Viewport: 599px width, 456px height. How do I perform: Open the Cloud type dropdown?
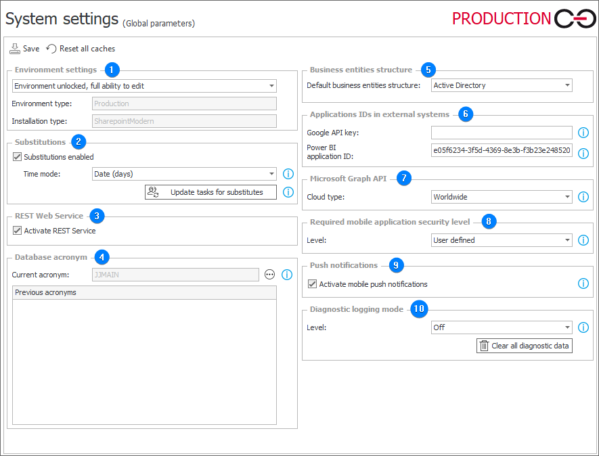502,197
